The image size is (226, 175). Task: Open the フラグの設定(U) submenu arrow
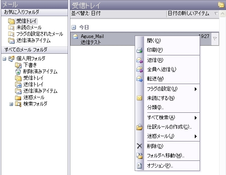click(x=196, y=89)
